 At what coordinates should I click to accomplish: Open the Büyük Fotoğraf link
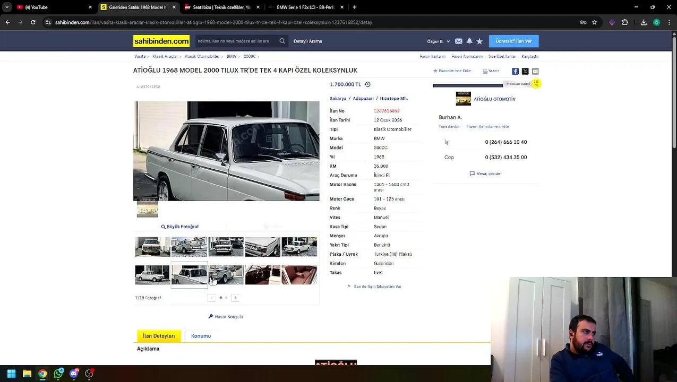coord(180,227)
